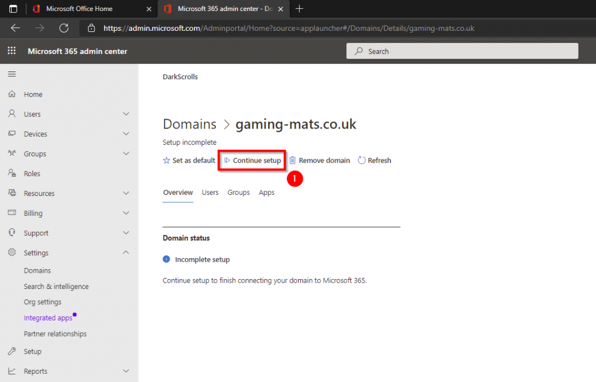Click in the admin center Search box
This screenshot has height=382, width=596.
[462, 51]
